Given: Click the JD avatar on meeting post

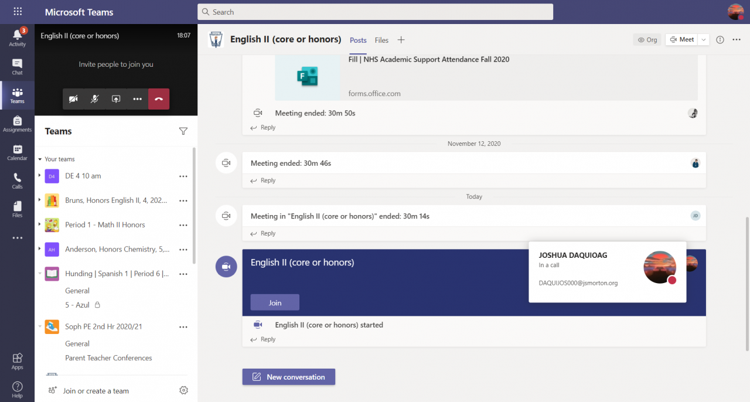Looking at the screenshot, I should (x=696, y=216).
